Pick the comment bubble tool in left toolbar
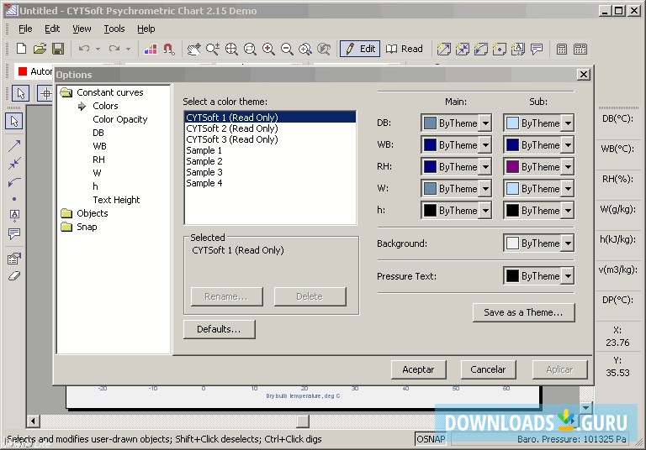 click(x=14, y=234)
